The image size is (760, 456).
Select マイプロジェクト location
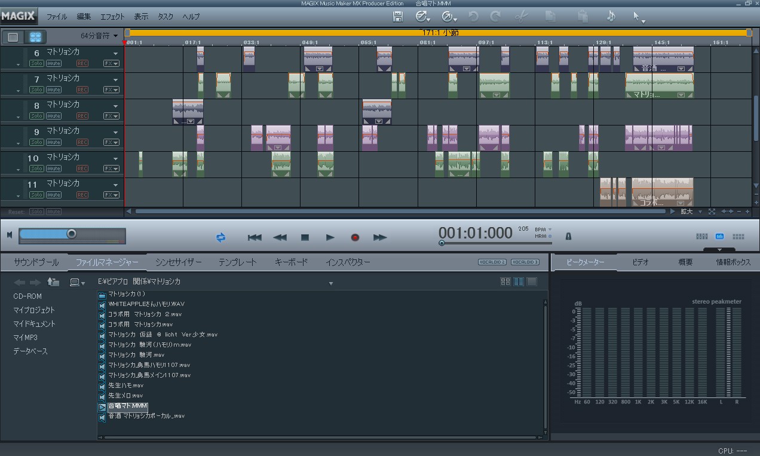point(34,310)
